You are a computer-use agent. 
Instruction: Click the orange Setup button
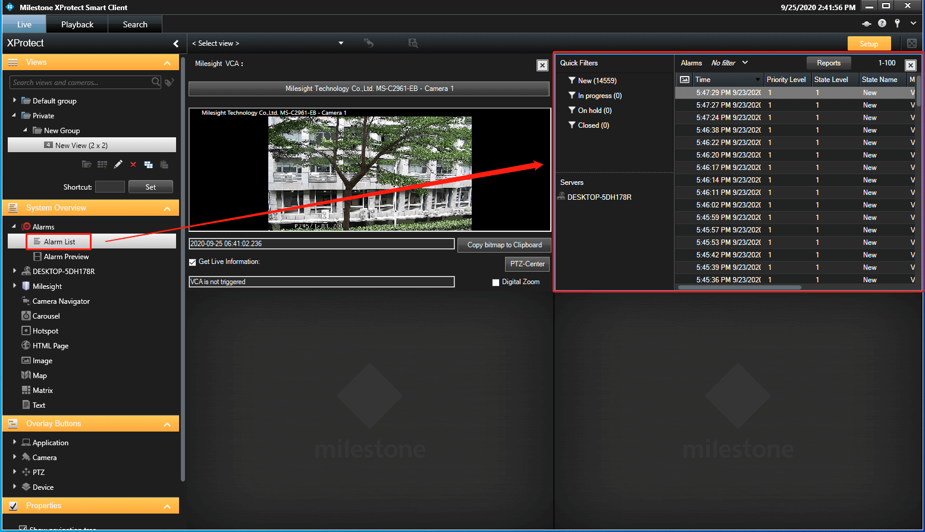coord(869,43)
